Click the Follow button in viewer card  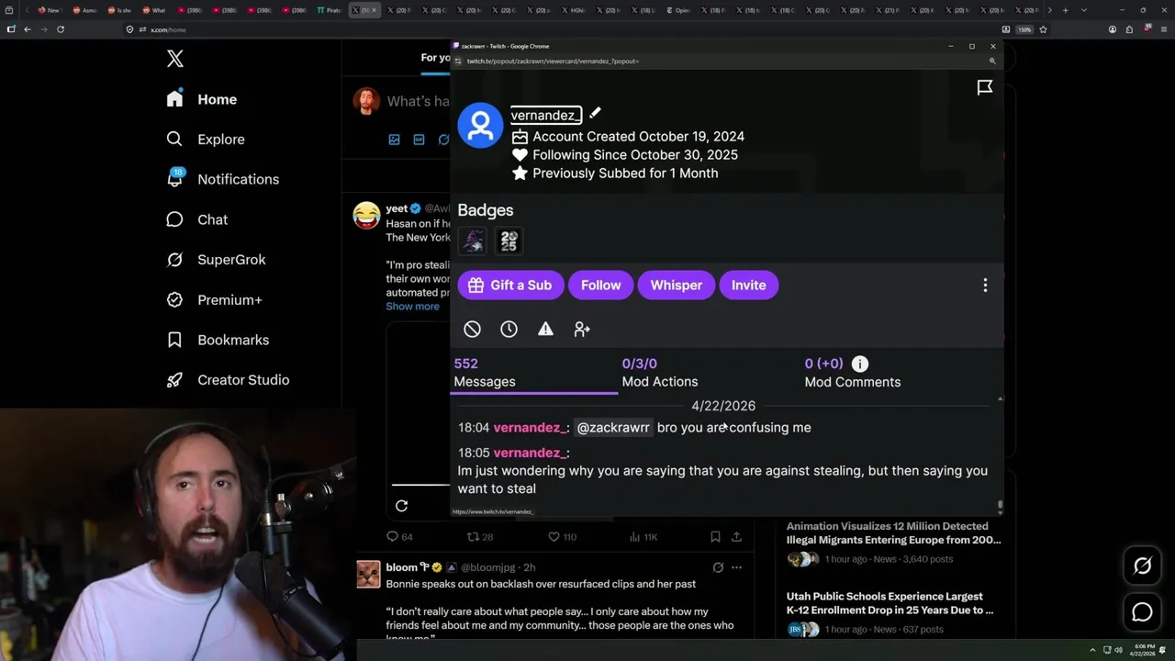(x=600, y=286)
